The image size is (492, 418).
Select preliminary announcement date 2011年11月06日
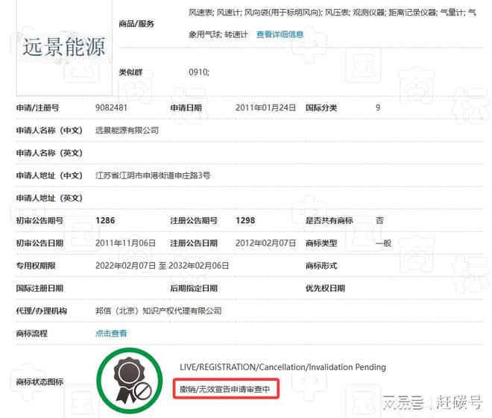click(125, 243)
